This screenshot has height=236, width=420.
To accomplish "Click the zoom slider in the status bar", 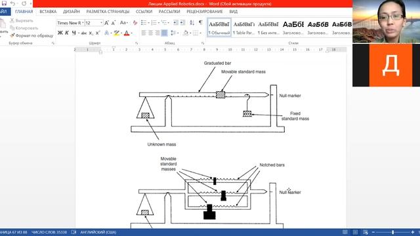I will [393, 232].
